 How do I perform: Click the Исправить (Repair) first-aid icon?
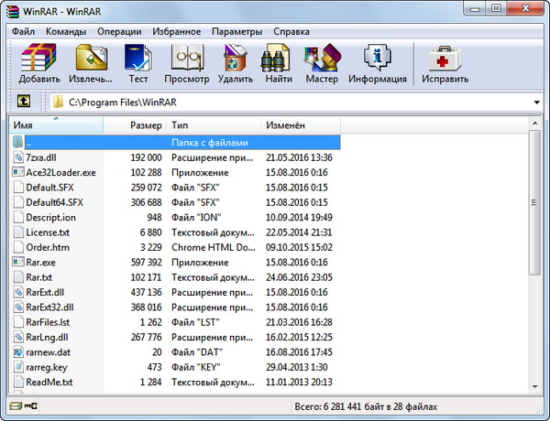445,62
